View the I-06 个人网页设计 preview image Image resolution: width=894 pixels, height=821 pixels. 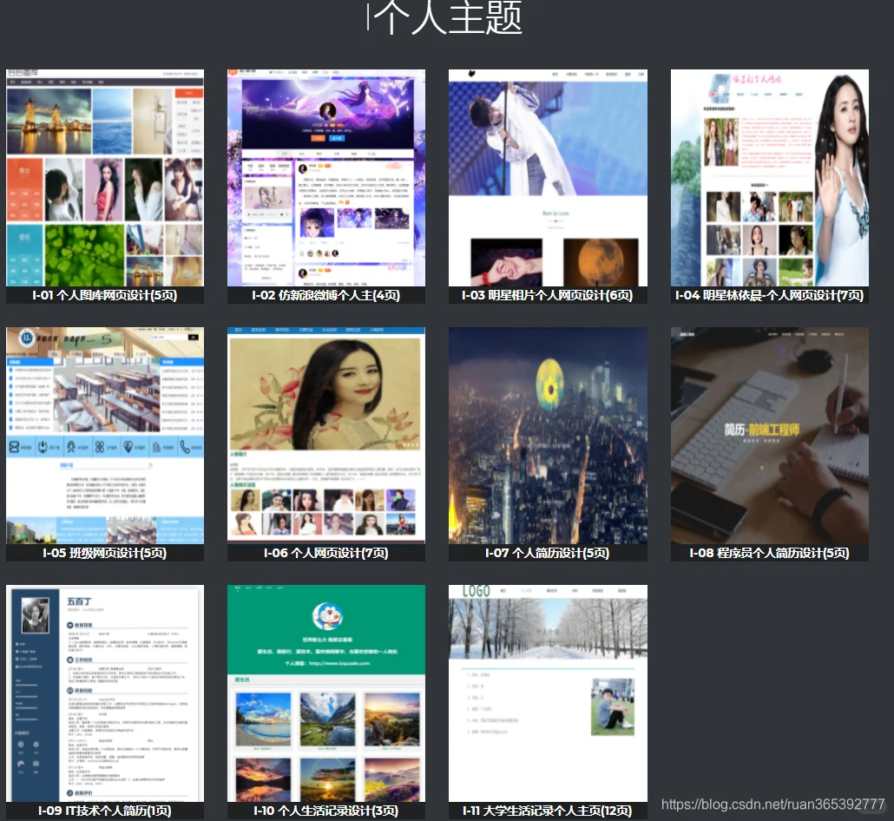(325, 432)
